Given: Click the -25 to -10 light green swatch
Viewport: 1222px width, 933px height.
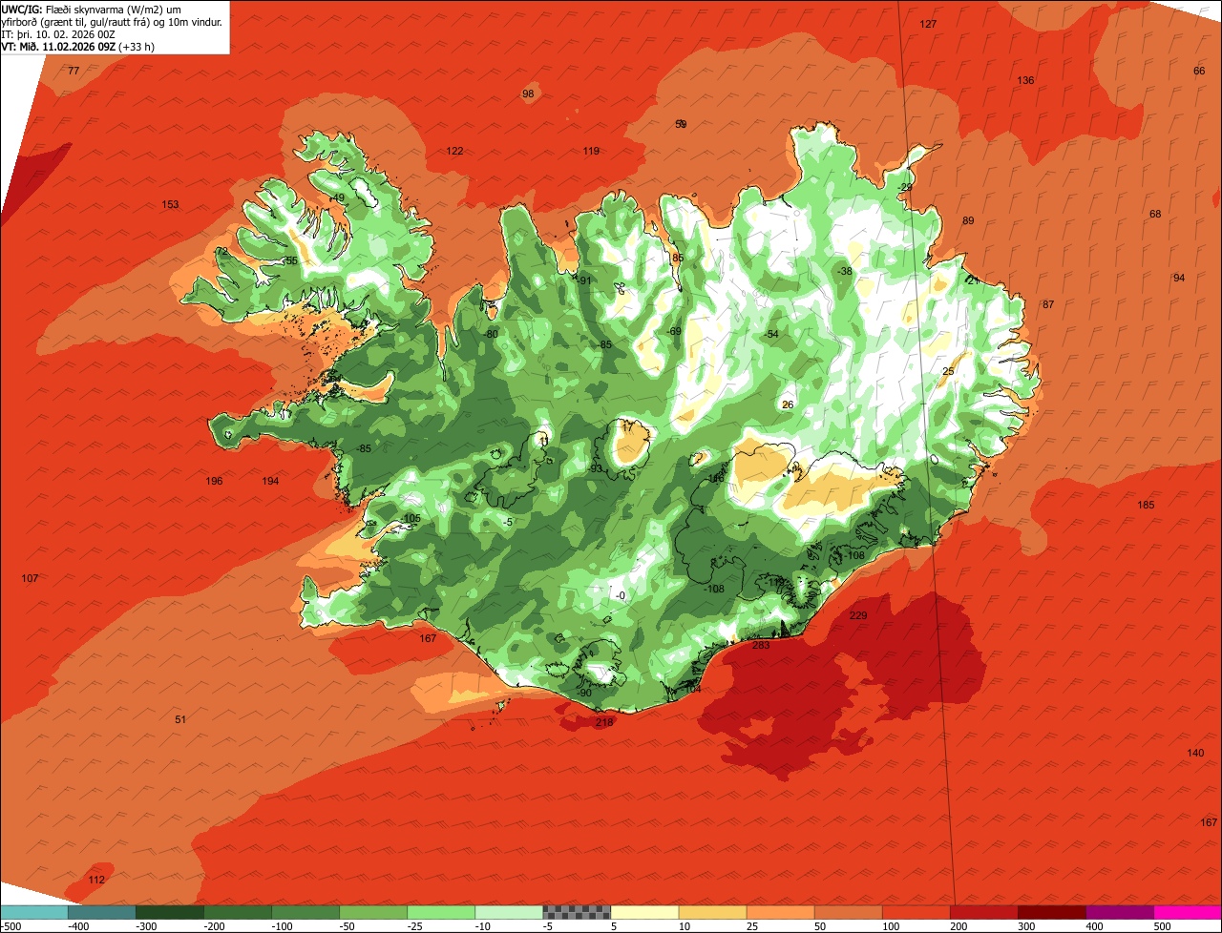Looking at the screenshot, I should [441, 912].
